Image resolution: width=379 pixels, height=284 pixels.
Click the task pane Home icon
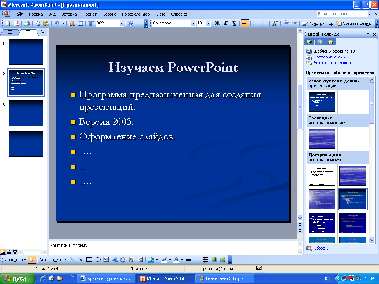point(331,42)
